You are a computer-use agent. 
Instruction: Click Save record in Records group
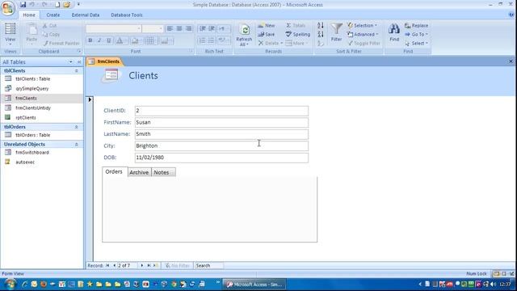click(267, 34)
